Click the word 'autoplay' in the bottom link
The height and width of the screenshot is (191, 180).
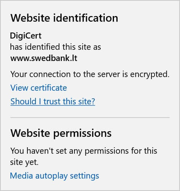(51, 176)
